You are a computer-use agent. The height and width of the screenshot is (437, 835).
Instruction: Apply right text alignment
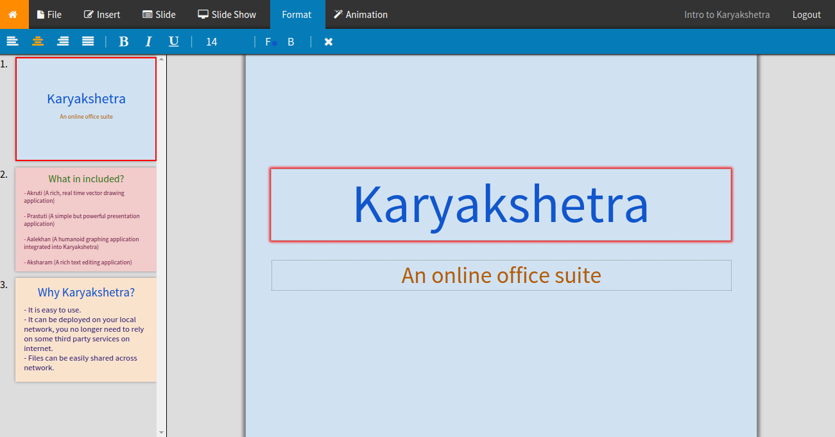tap(62, 41)
